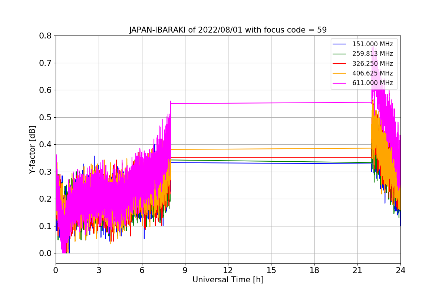Click the 9 hour x-axis tick label
Image resolution: width=445 pixels, height=296 pixels.
185,270
